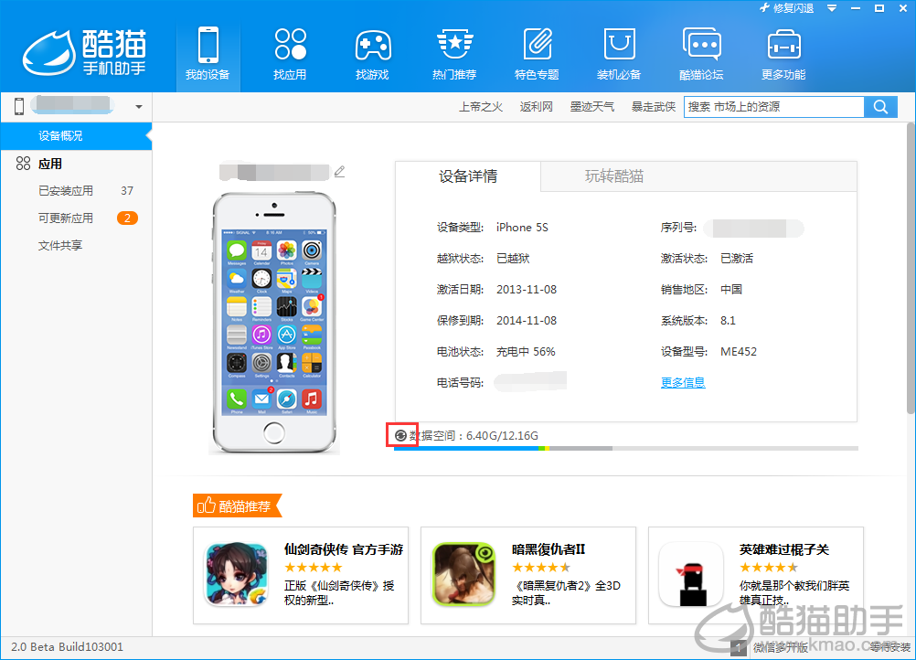The width and height of the screenshot is (916, 660).
Task: Click the 仙剑奇侠传 app icon
Action: pyautogui.click(x=236, y=575)
